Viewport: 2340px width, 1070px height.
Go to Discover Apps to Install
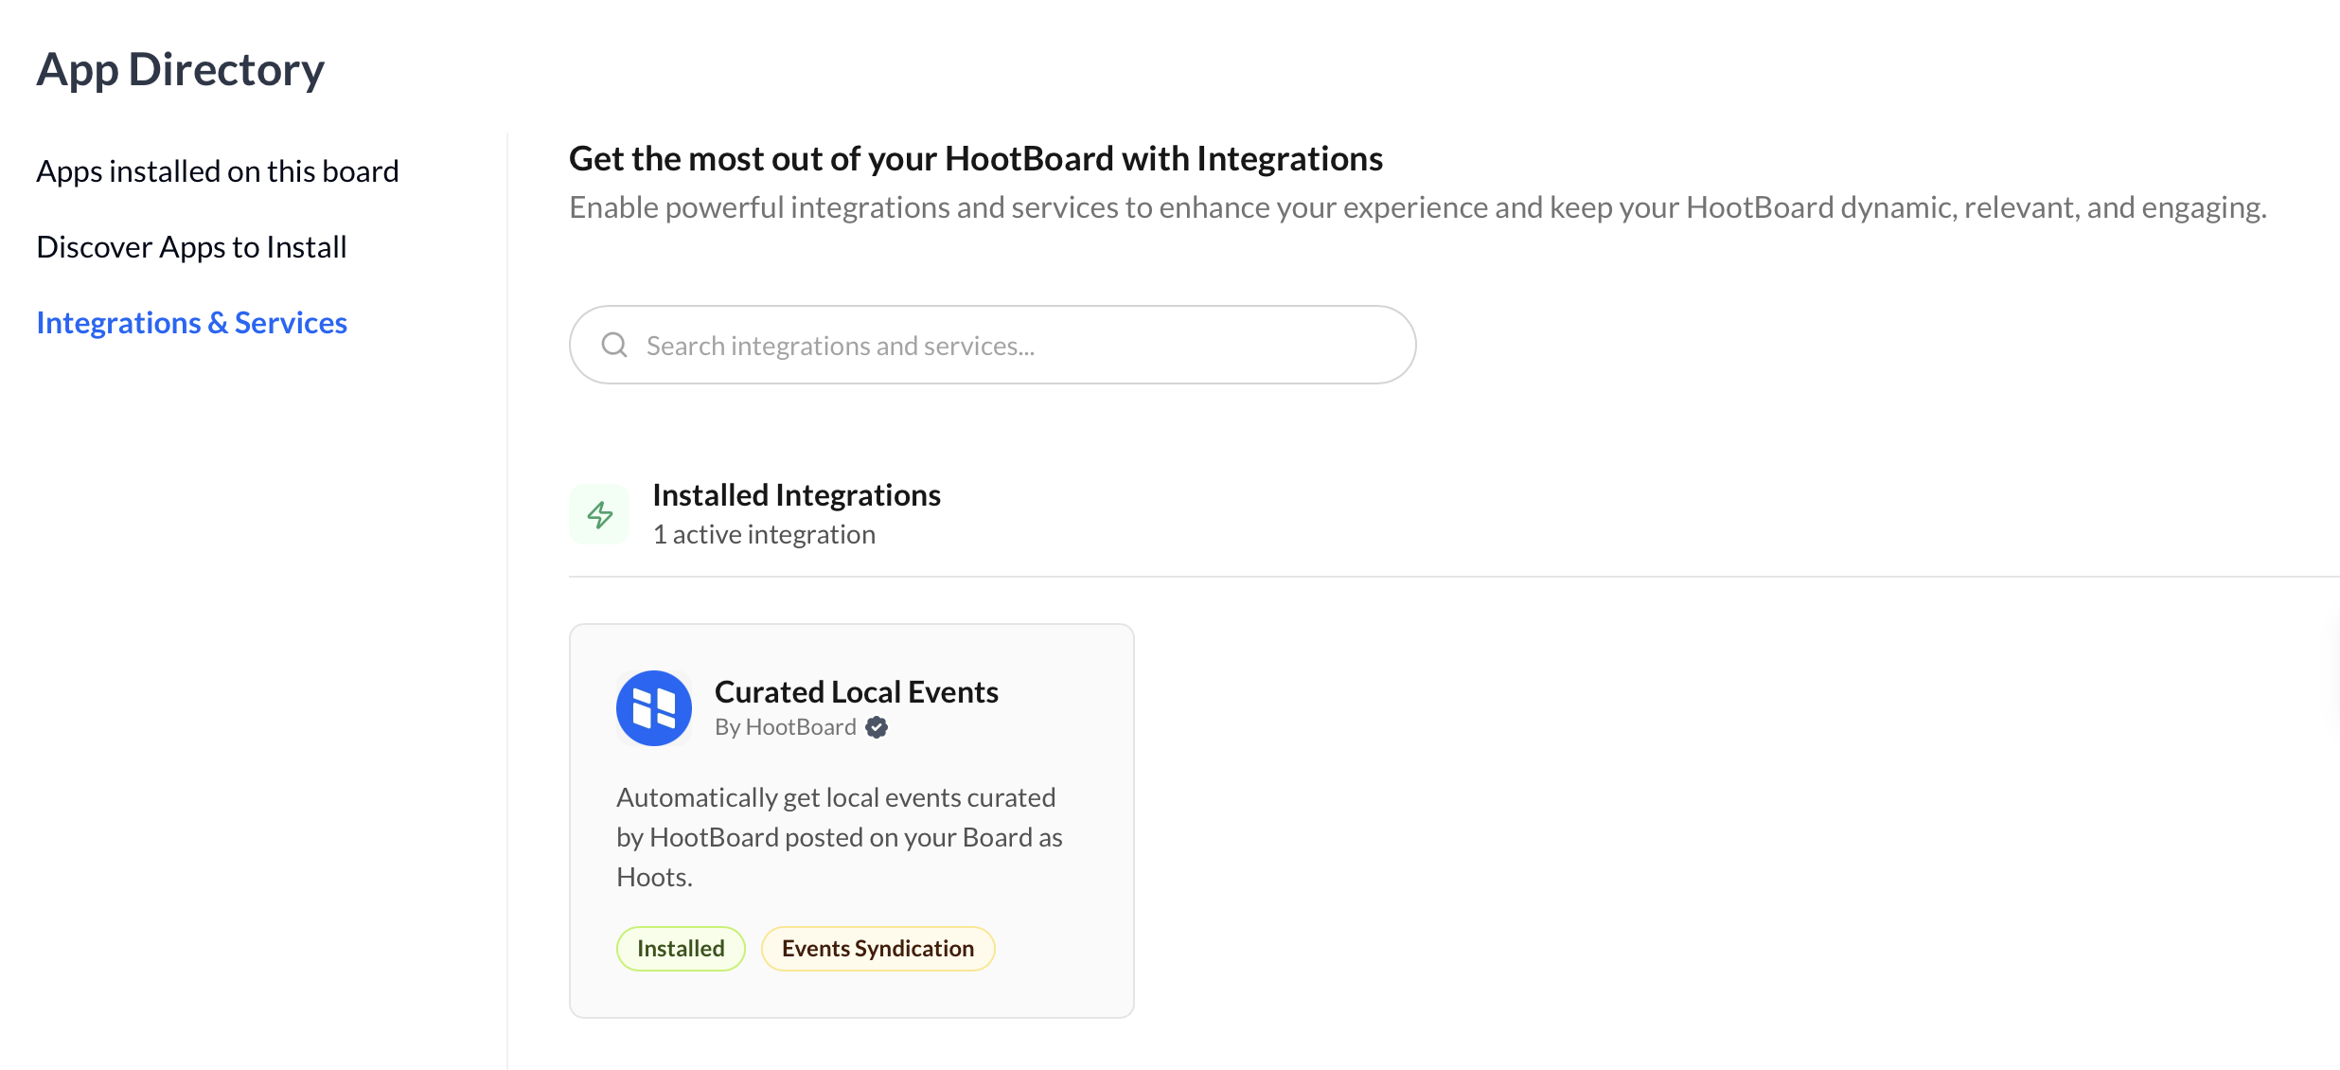coord(191,247)
